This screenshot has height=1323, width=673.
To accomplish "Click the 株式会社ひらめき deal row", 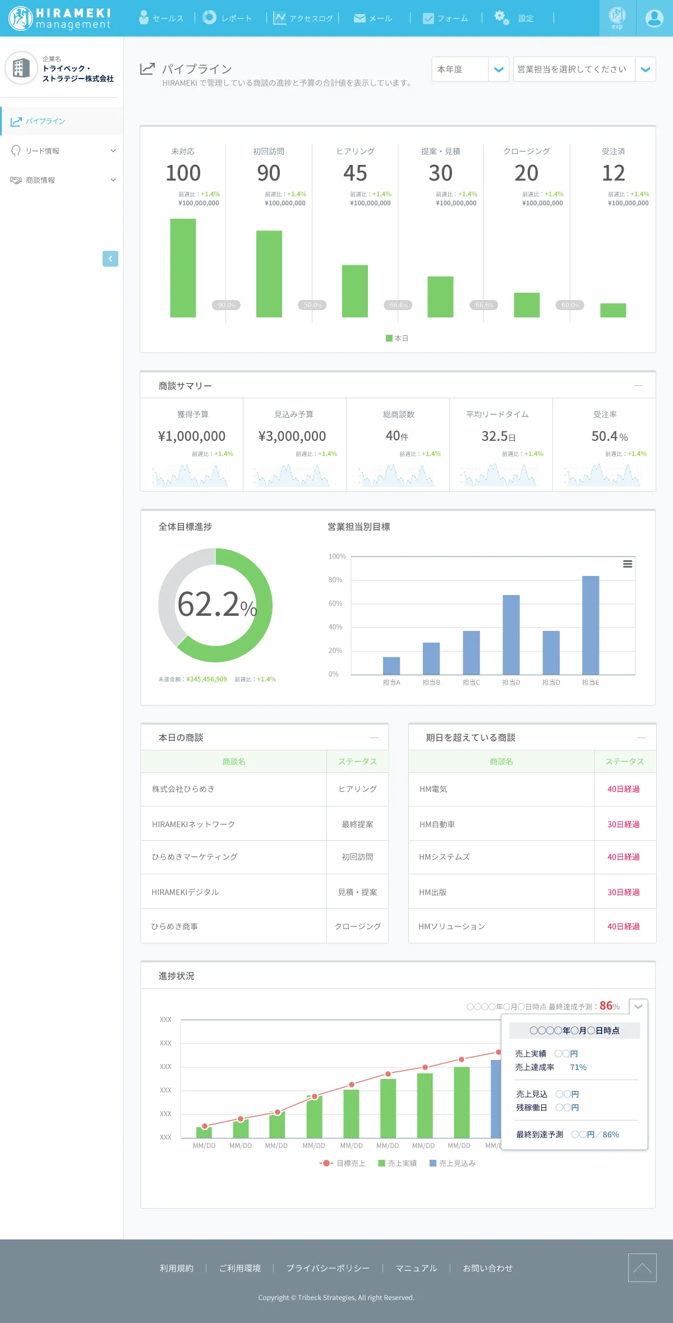I will (233, 789).
